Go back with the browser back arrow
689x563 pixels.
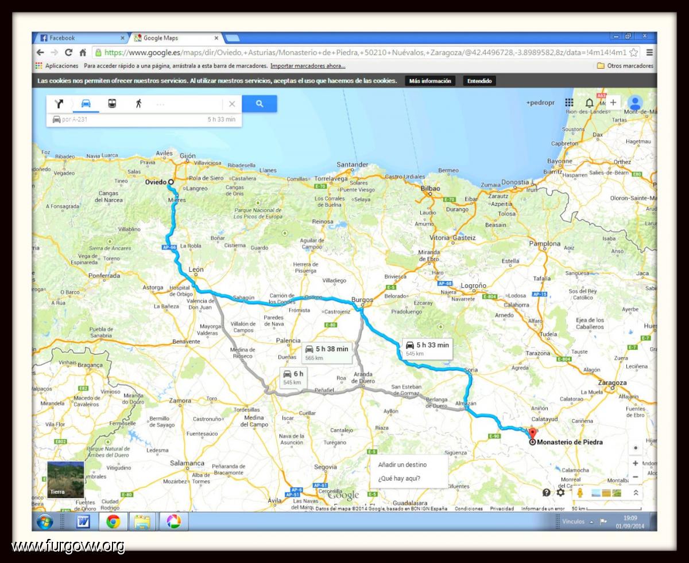coord(40,52)
